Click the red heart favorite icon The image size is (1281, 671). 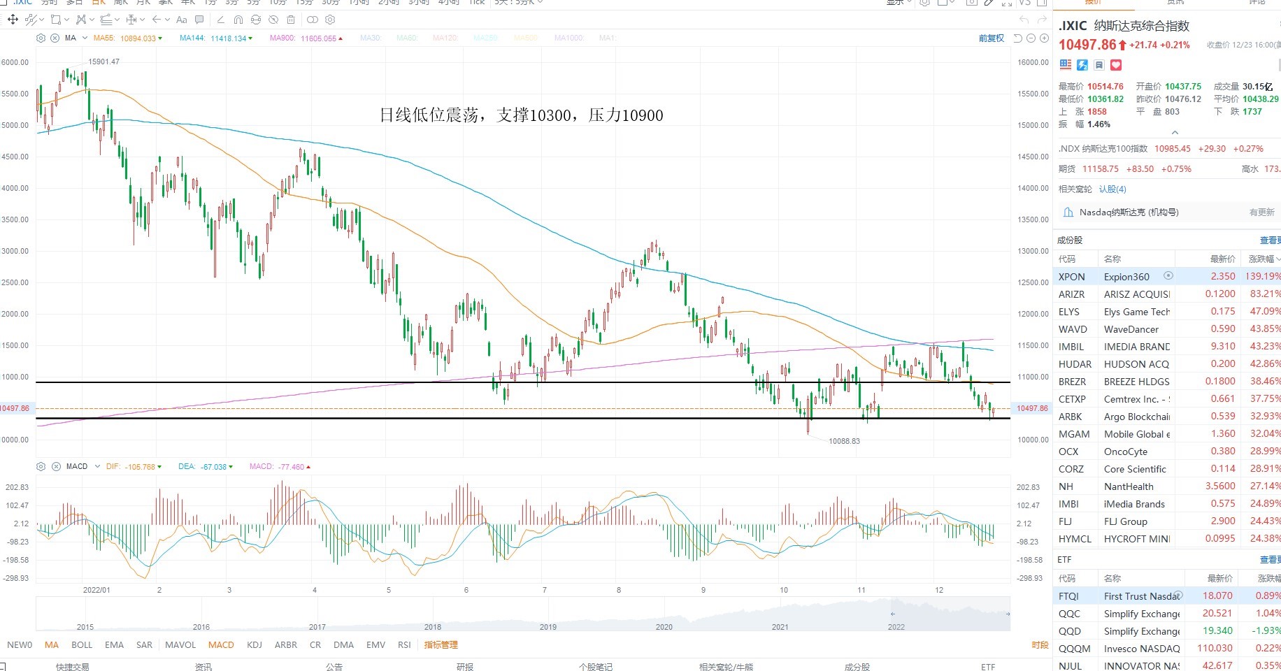[1116, 65]
